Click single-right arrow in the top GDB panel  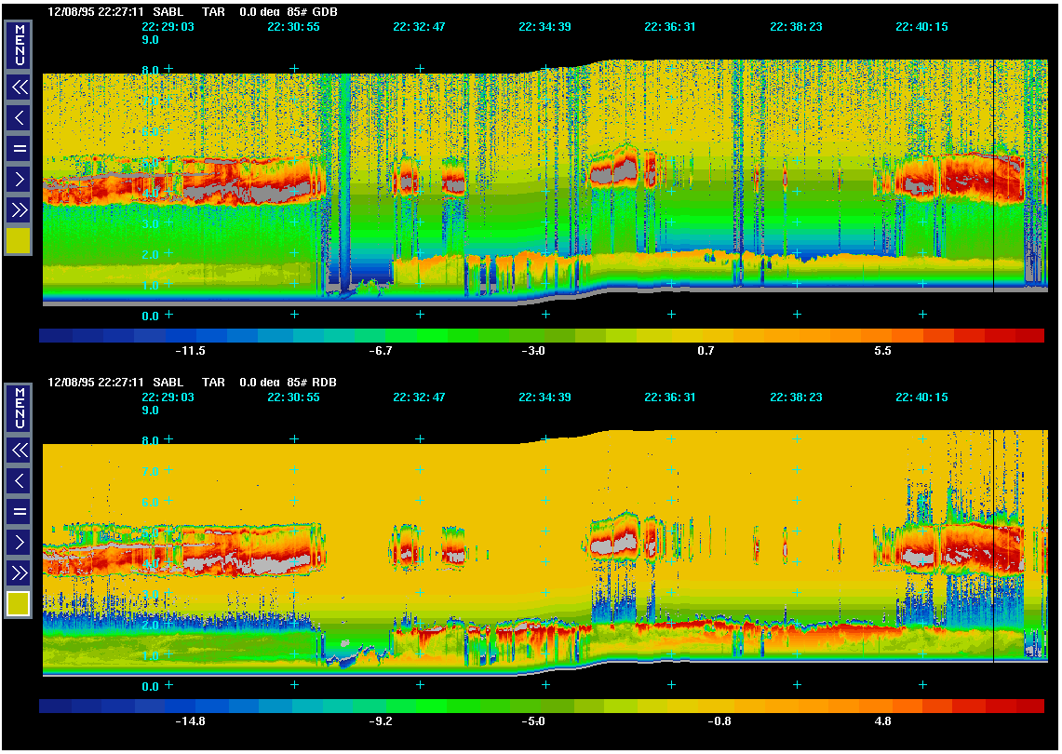coord(19,179)
